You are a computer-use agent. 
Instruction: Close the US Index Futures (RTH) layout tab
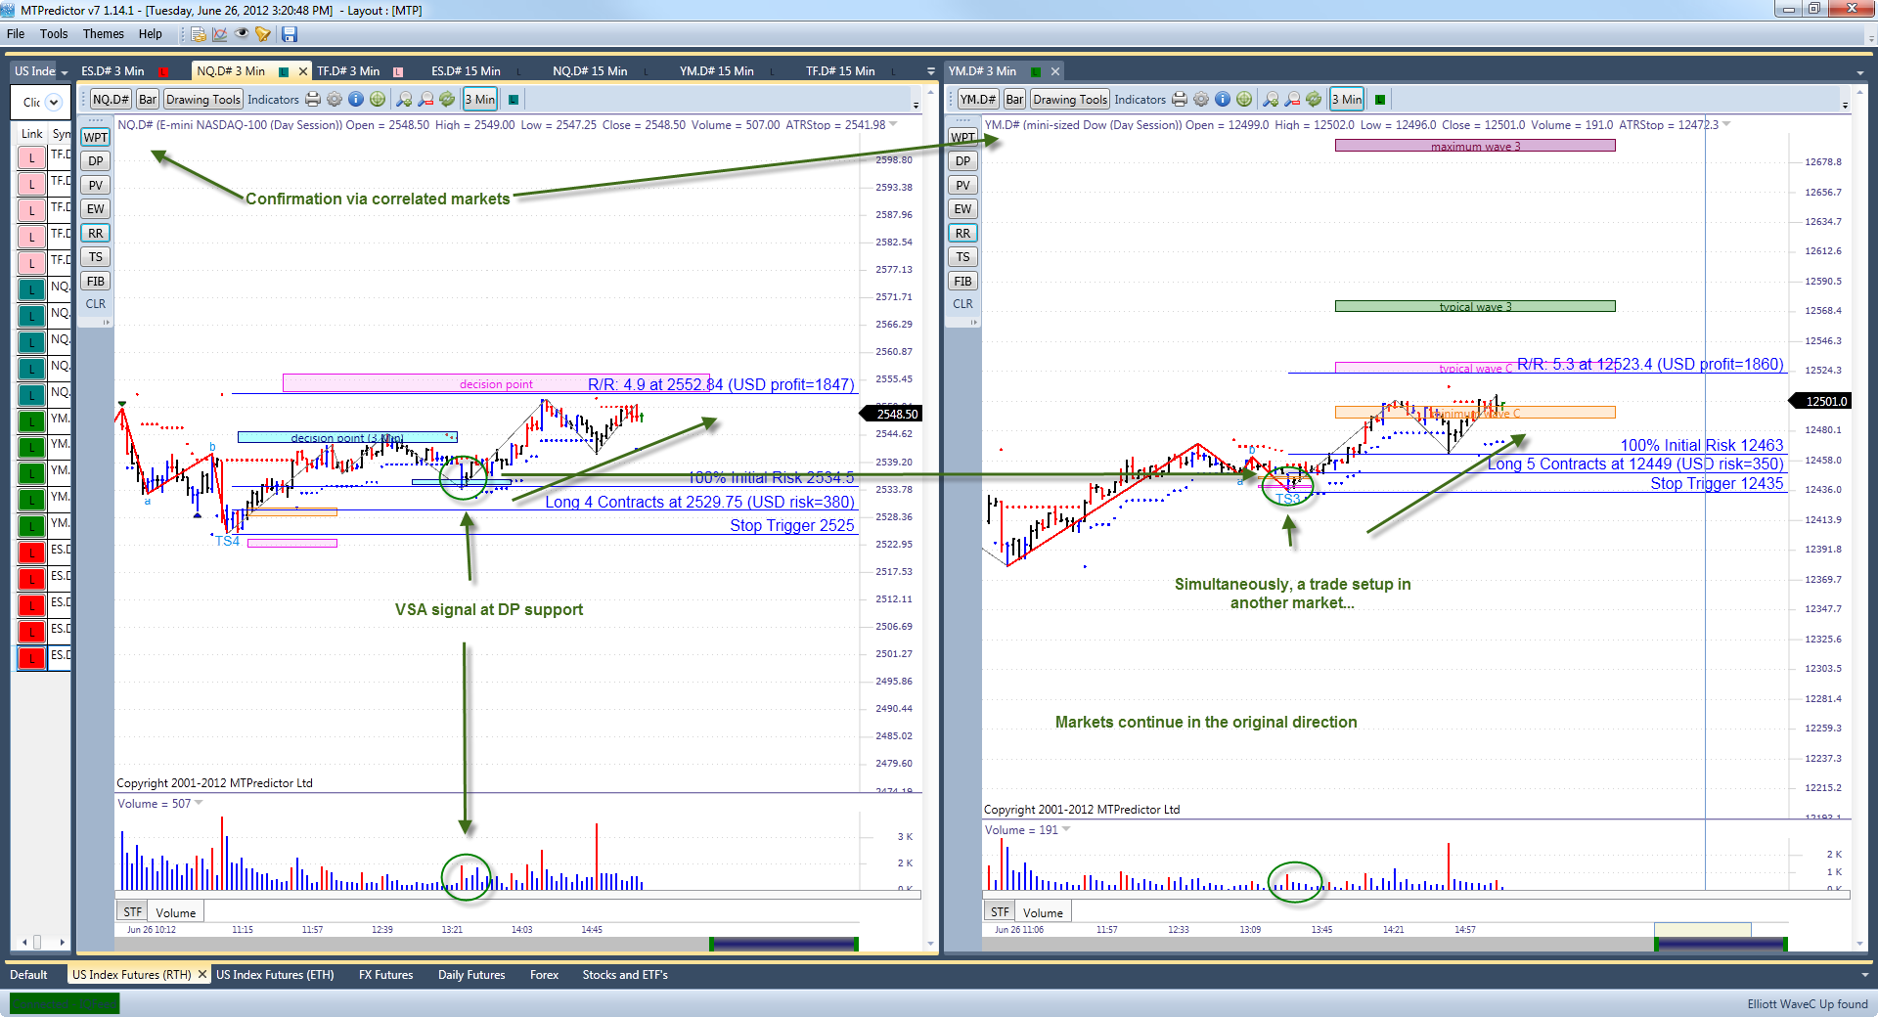click(x=202, y=975)
